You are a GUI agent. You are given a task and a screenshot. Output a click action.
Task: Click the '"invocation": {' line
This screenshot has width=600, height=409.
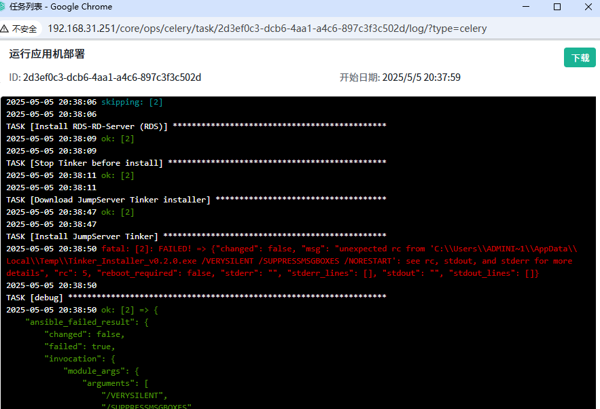pyautogui.click(x=80, y=359)
